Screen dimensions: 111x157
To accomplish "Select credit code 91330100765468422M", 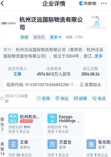I will coord(47,85).
